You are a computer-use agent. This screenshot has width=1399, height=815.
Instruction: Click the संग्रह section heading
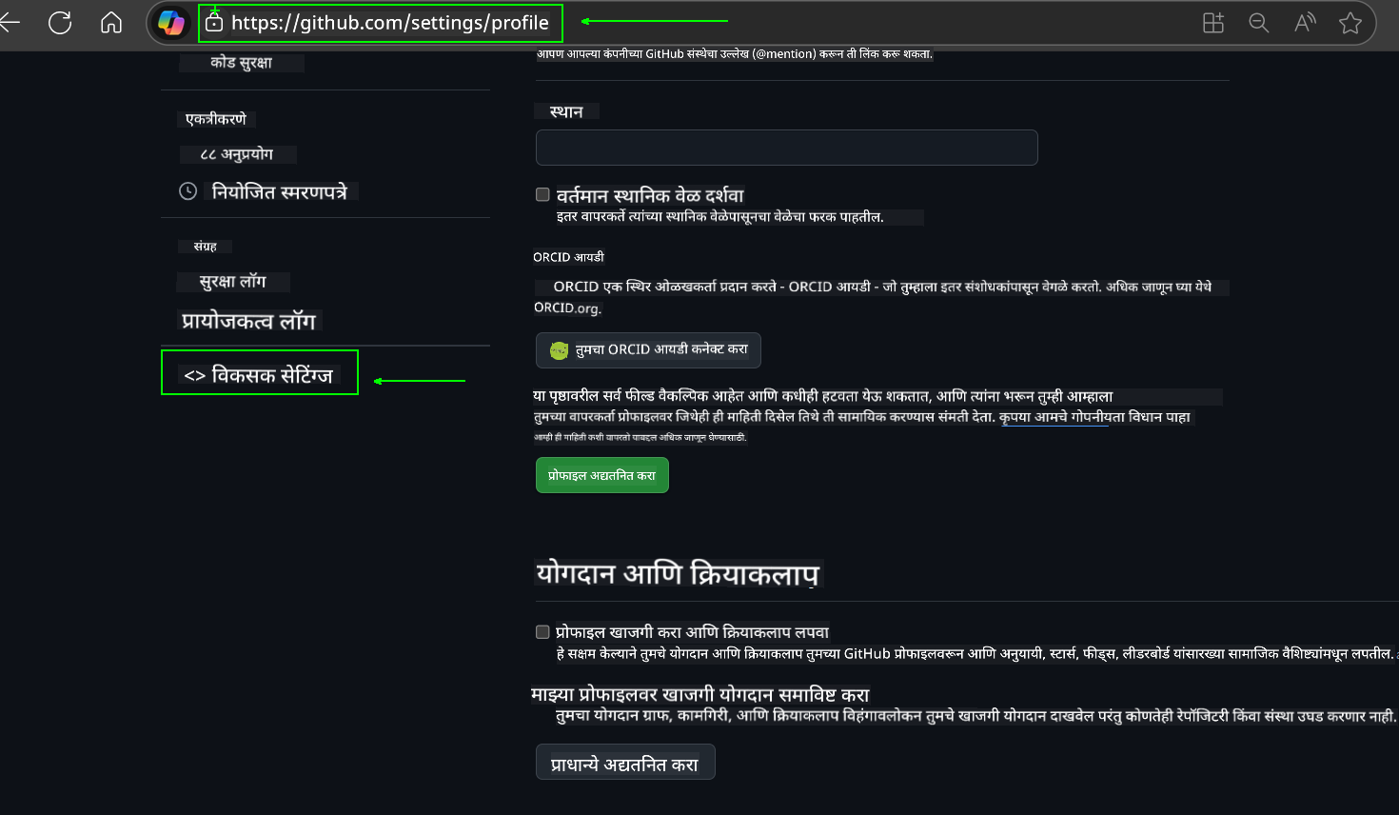pos(206,247)
